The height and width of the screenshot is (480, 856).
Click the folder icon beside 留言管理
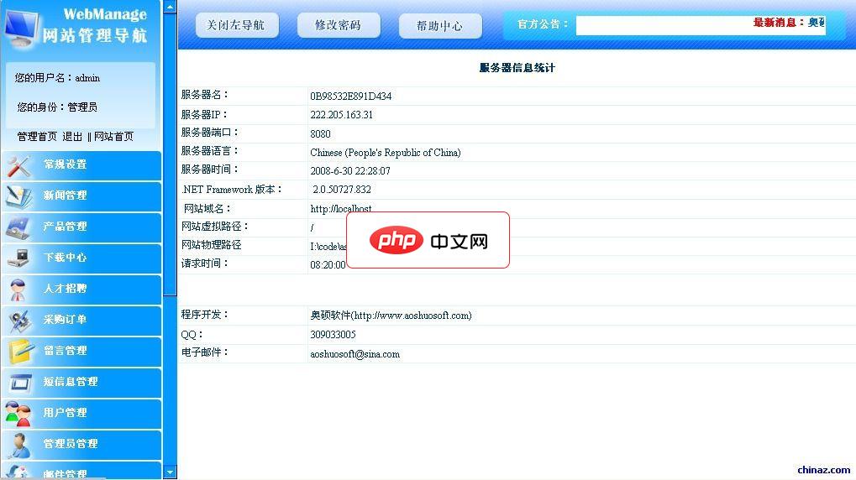coord(21,352)
